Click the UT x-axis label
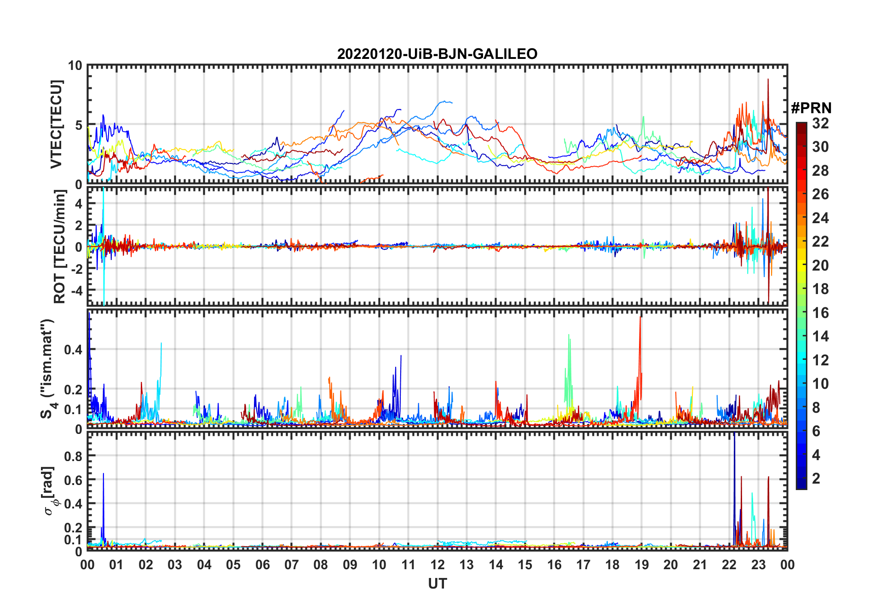This screenshot has width=875, height=612. coord(437,583)
